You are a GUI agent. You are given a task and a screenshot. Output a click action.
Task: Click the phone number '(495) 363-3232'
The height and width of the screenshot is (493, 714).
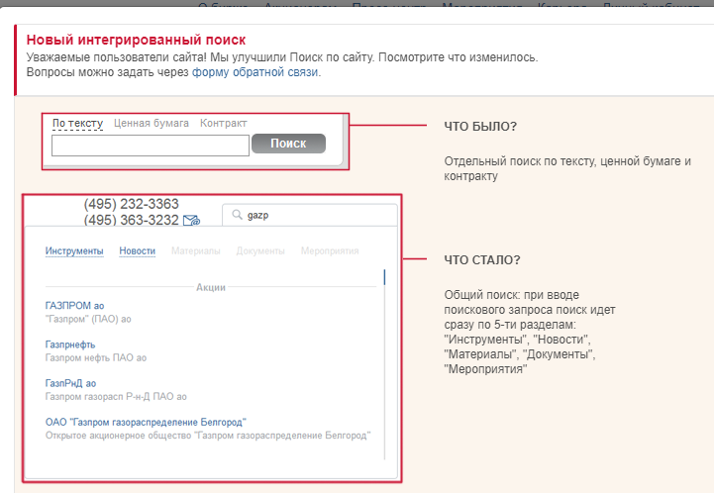[x=131, y=220]
